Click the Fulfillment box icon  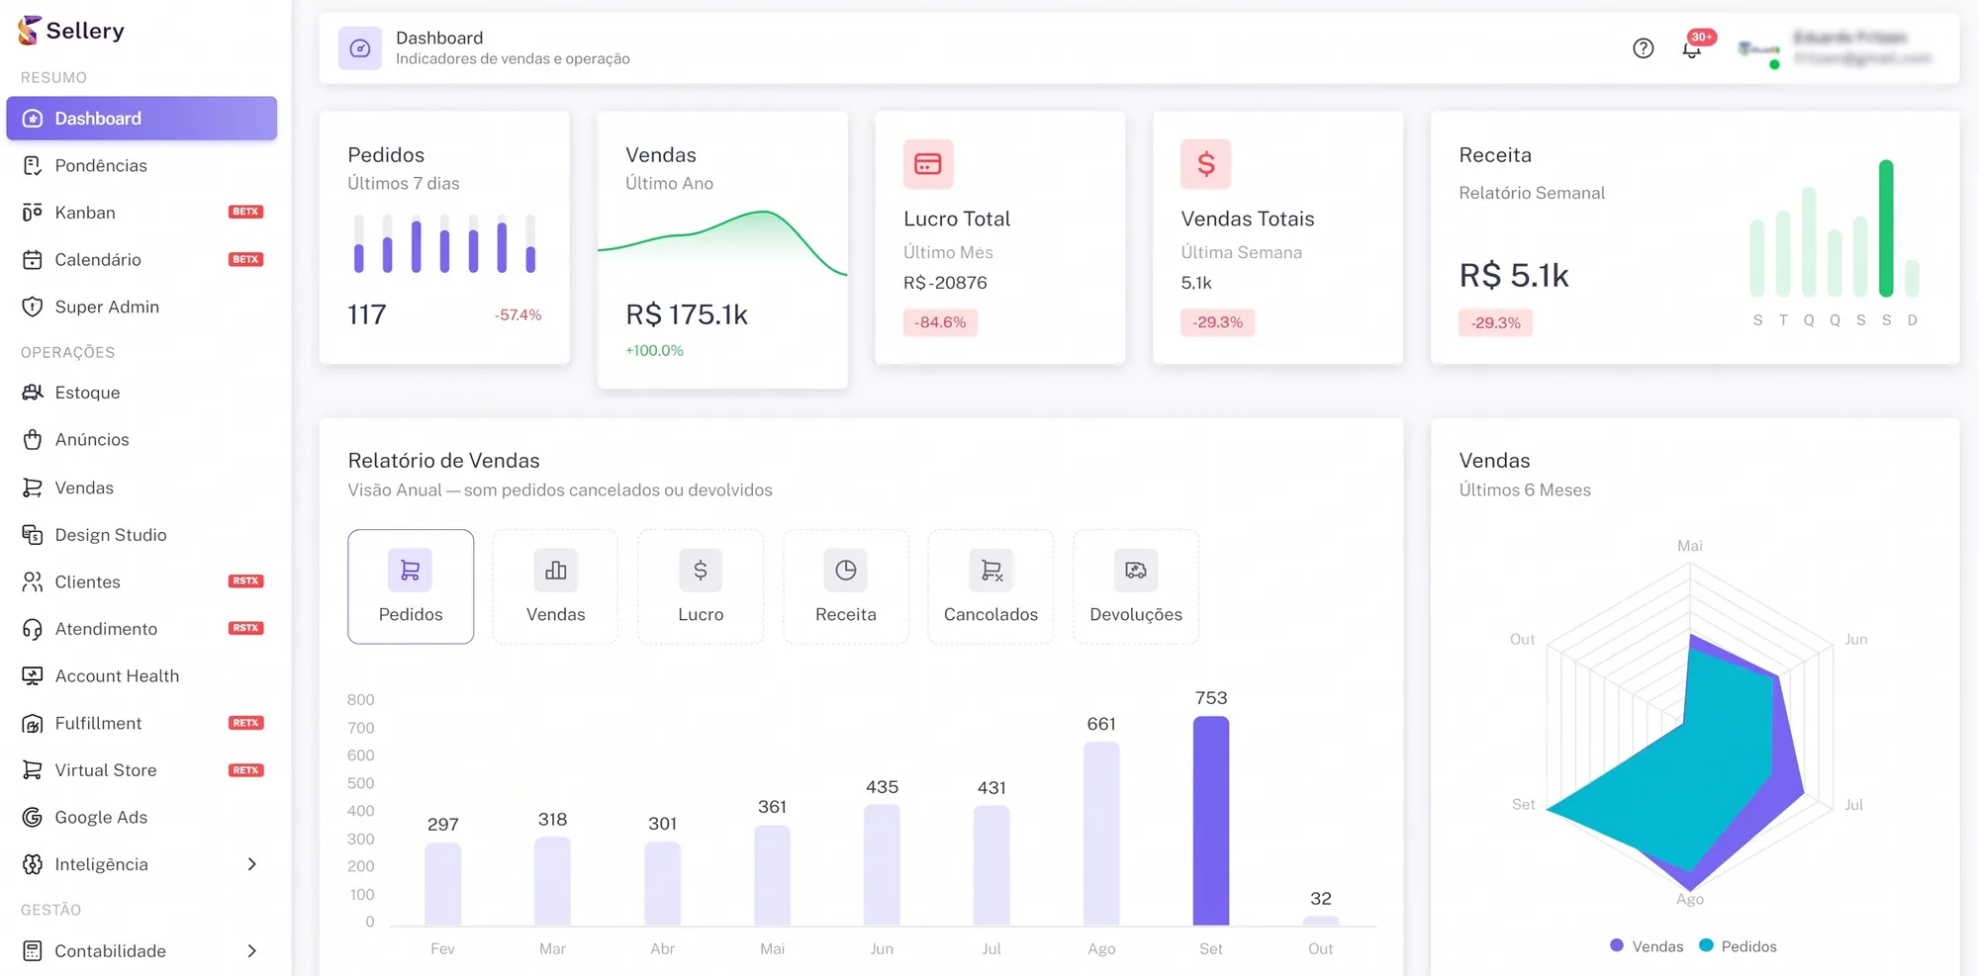coord(33,724)
